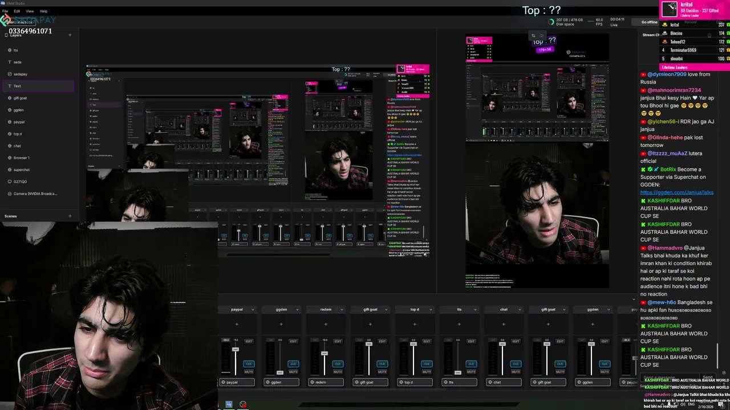Add a new scene with plus icon
Image resolution: width=730 pixels, height=410 pixels.
[70, 216]
